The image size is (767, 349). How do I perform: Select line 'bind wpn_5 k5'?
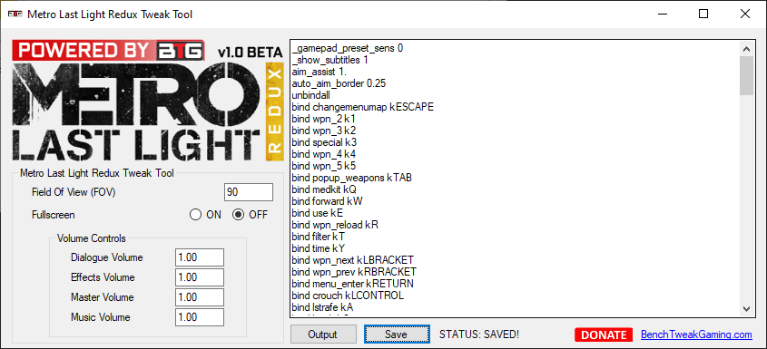[x=324, y=166]
